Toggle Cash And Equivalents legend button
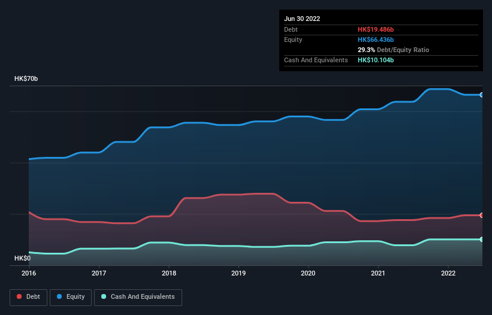The height and width of the screenshot is (315, 492). coord(138,297)
